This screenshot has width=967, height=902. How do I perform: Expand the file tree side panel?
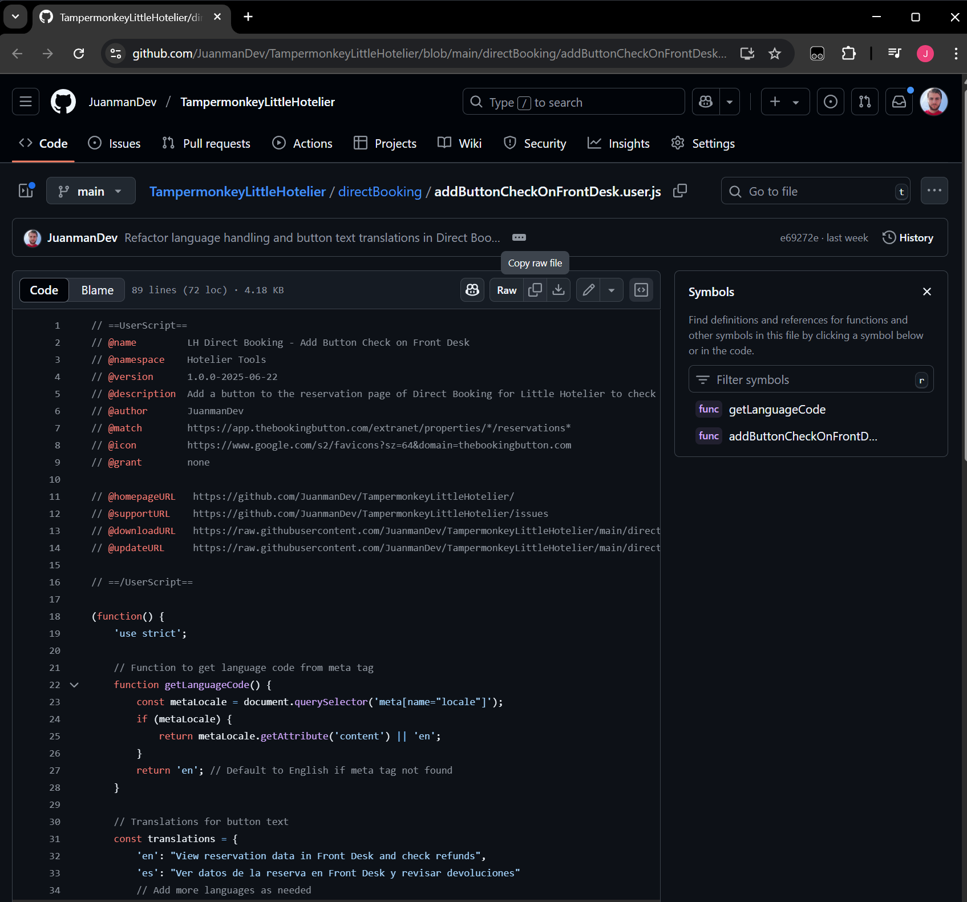pos(26,191)
